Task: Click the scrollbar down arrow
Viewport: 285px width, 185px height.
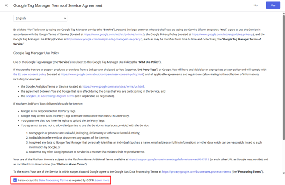Action: [284, 173]
